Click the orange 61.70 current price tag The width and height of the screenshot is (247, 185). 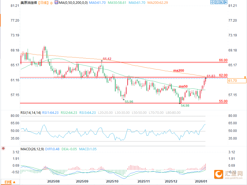pyautogui.click(x=237, y=81)
